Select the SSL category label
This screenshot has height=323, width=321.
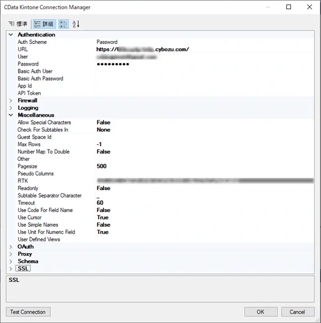coord(23,269)
